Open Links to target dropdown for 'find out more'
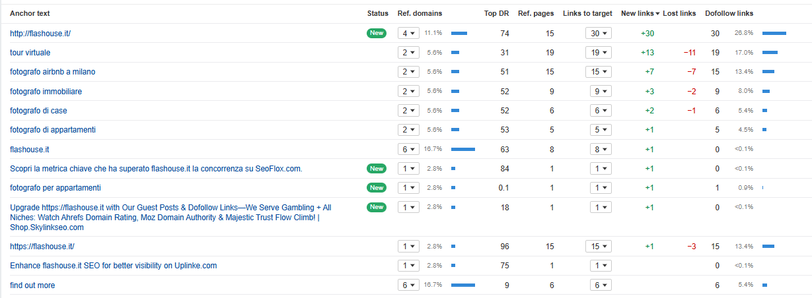This screenshot has height=298, width=812. [x=598, y=285]
